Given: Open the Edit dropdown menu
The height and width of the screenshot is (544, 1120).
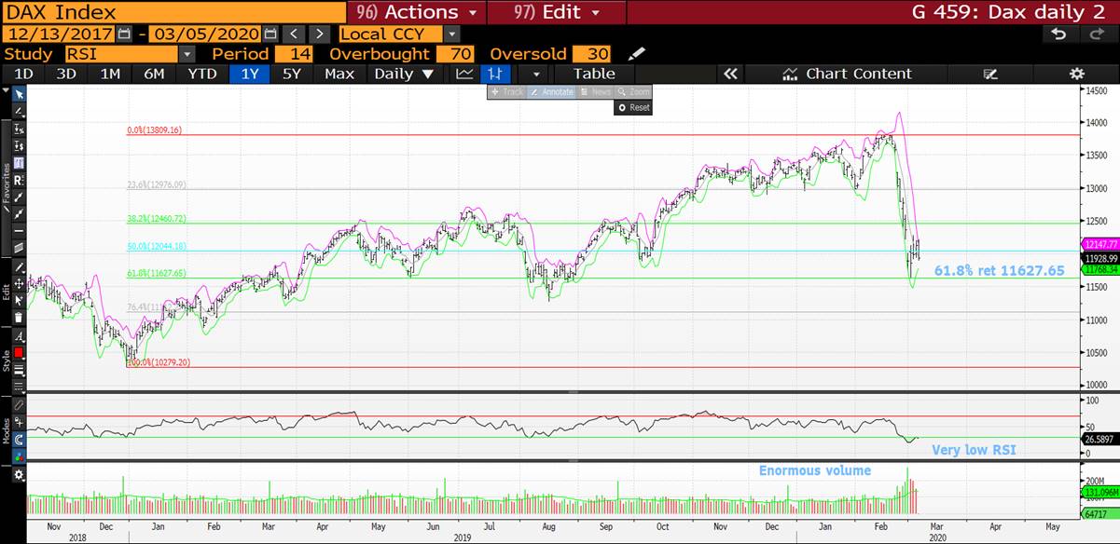Looking at the screenshot, I should coord(557,12).
